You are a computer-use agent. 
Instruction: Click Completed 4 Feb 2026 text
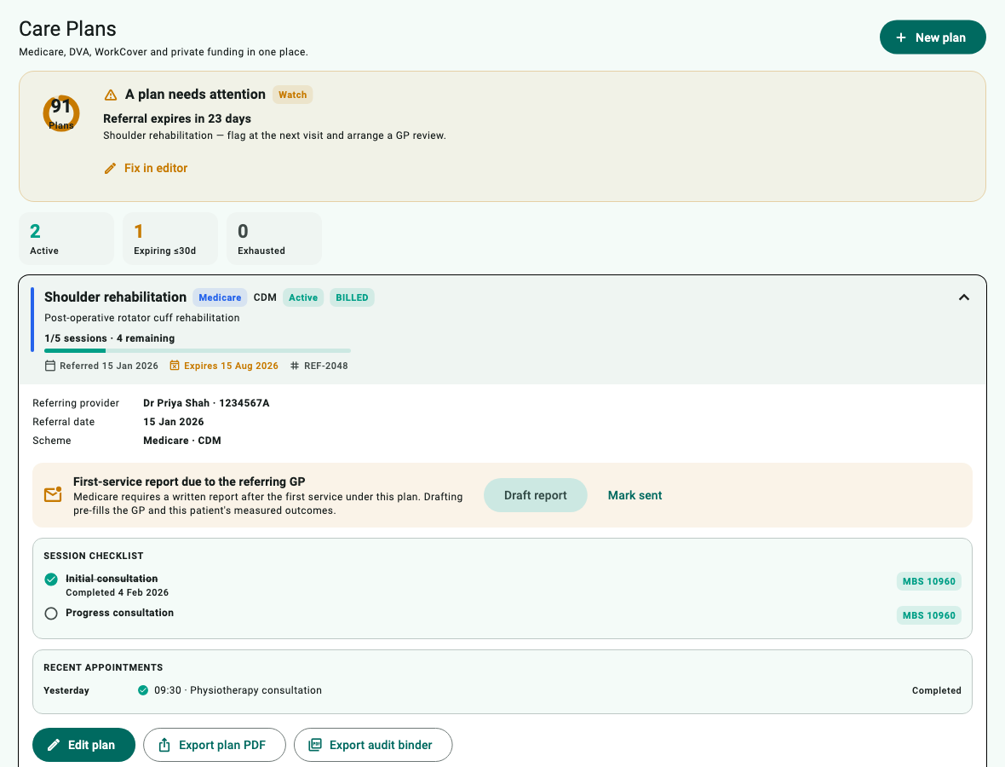coord(118,592)
